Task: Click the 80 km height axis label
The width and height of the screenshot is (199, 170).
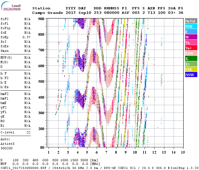Action: [x=42, y=148]
